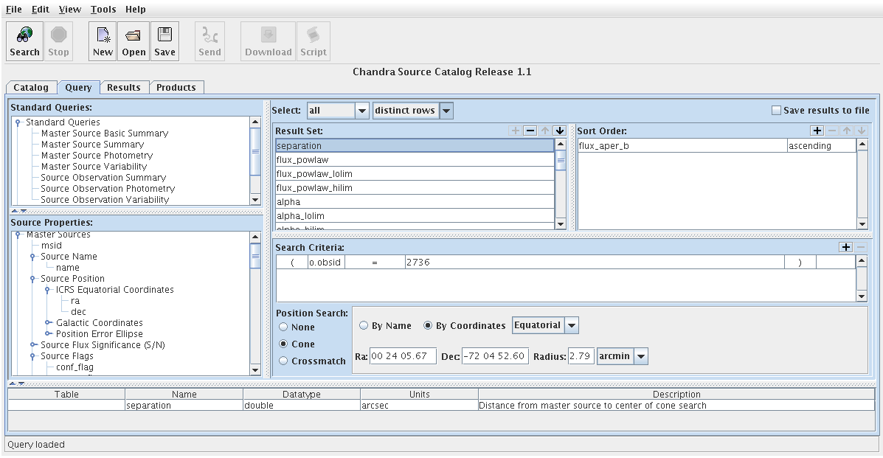
Task: Select By Name radio button
Action: click(x=364, y=325)
